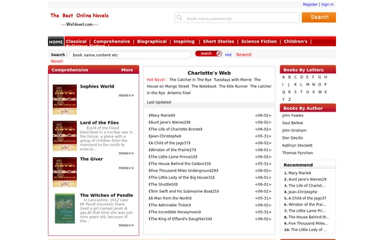Viewport: 384px width, 240px height.
Task: Open Winston of the Prairie27 in updates
Action: (172, 150)
